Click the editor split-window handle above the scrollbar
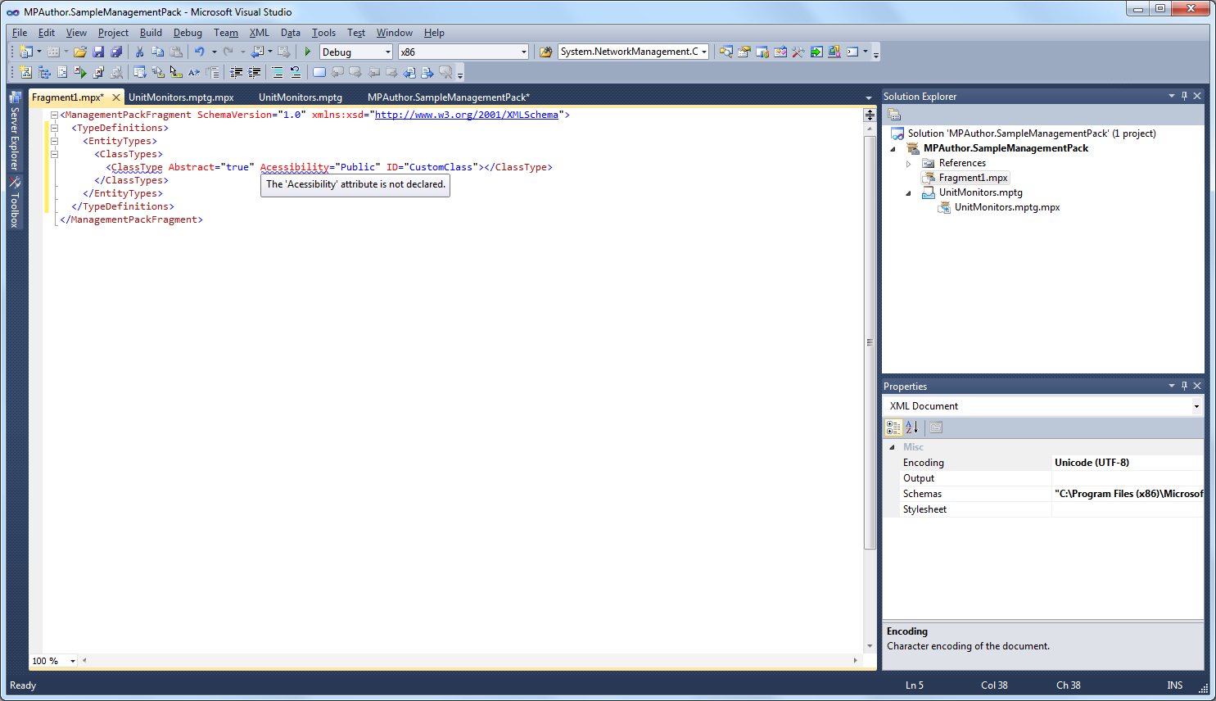This screenshot has height=701, width=1216. pyautogui.click(x=870, y=115)
